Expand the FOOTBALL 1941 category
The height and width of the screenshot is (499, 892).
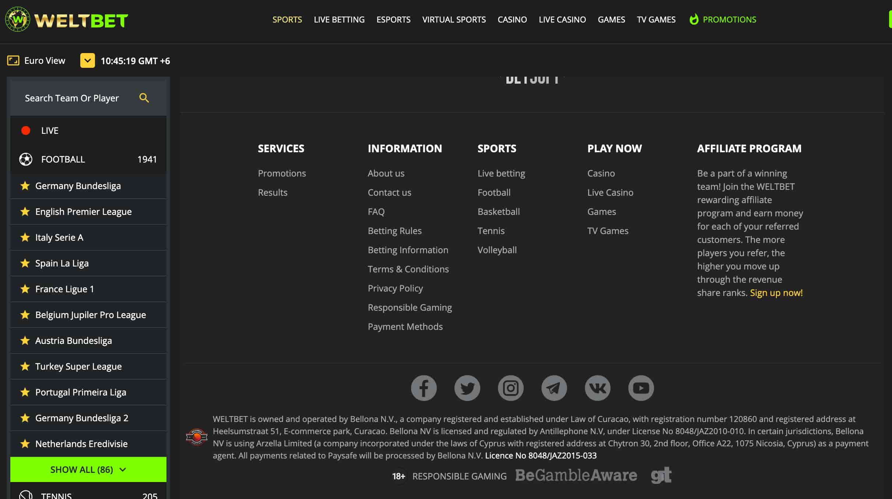[x=88, y=159]
